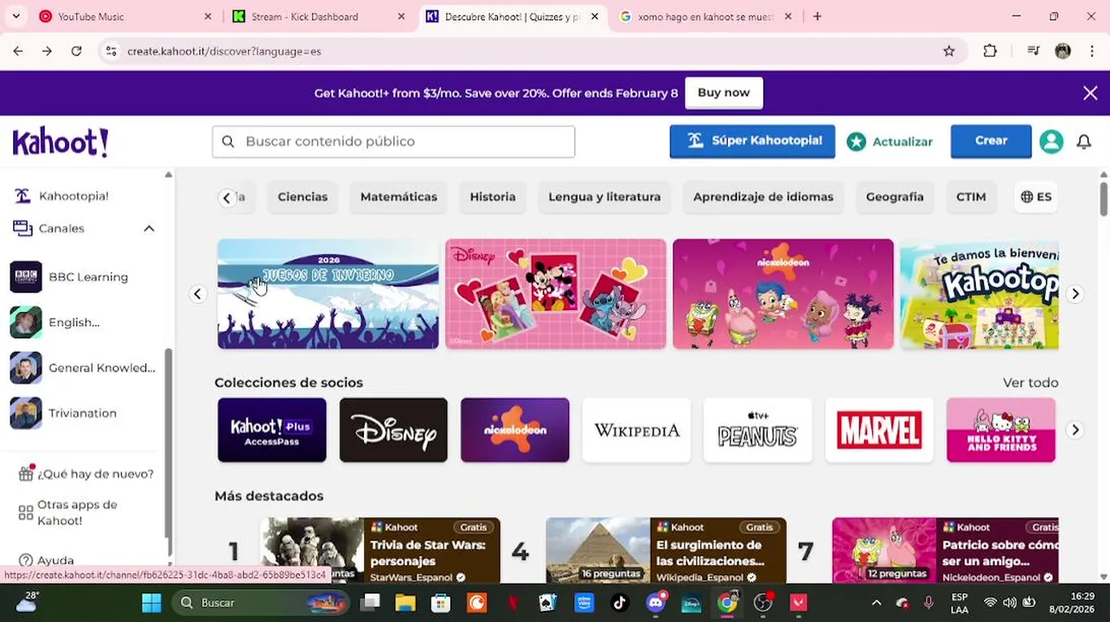Select Lengua y literatura chip

pyautogui.click(x=604, y=197)
